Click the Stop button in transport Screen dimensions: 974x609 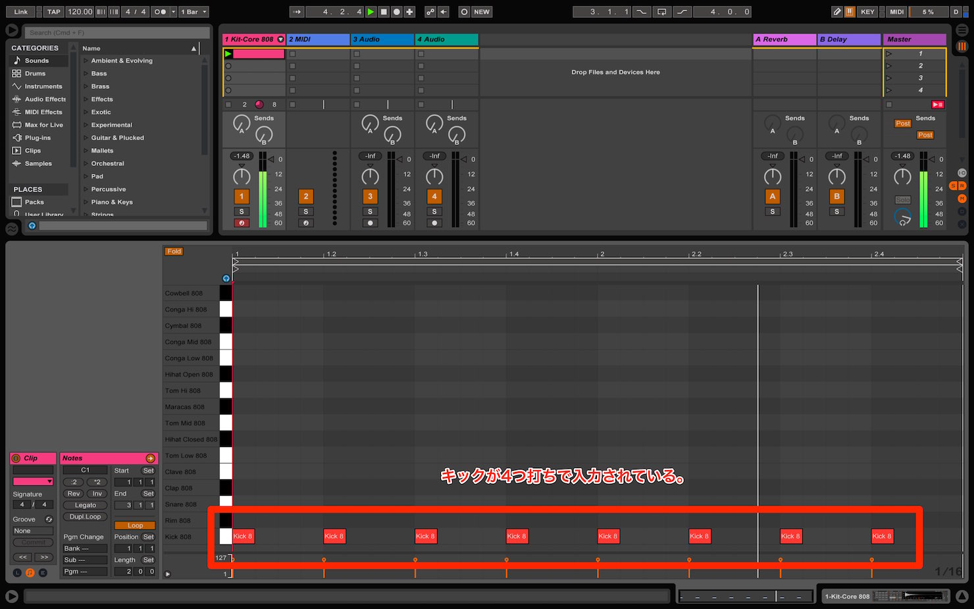point(384,12)
